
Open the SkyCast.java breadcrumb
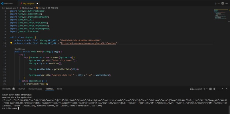click(x=27, y=8)
